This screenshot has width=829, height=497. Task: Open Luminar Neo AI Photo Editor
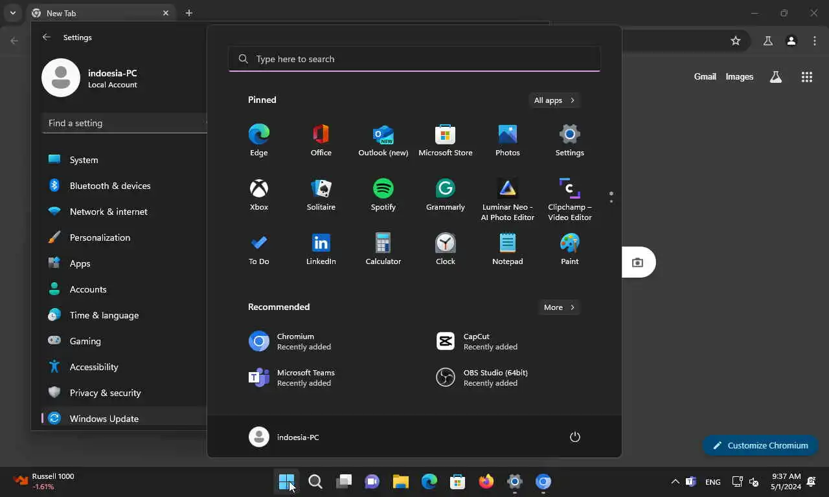[507, 199]
